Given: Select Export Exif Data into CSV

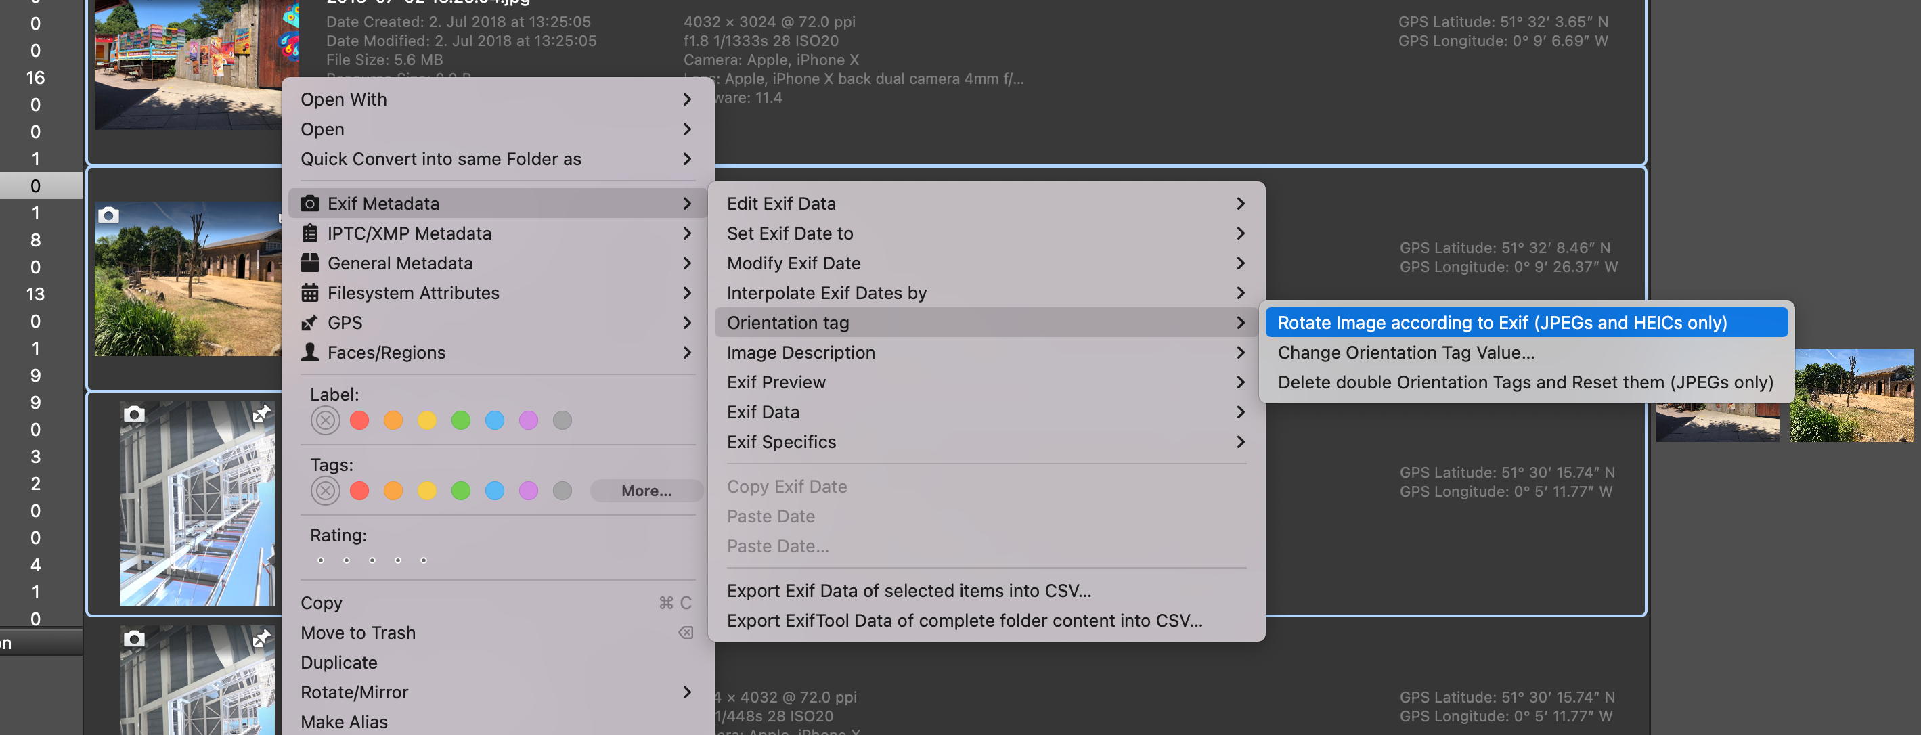Looking at the screenshot, I should (909, 589).
